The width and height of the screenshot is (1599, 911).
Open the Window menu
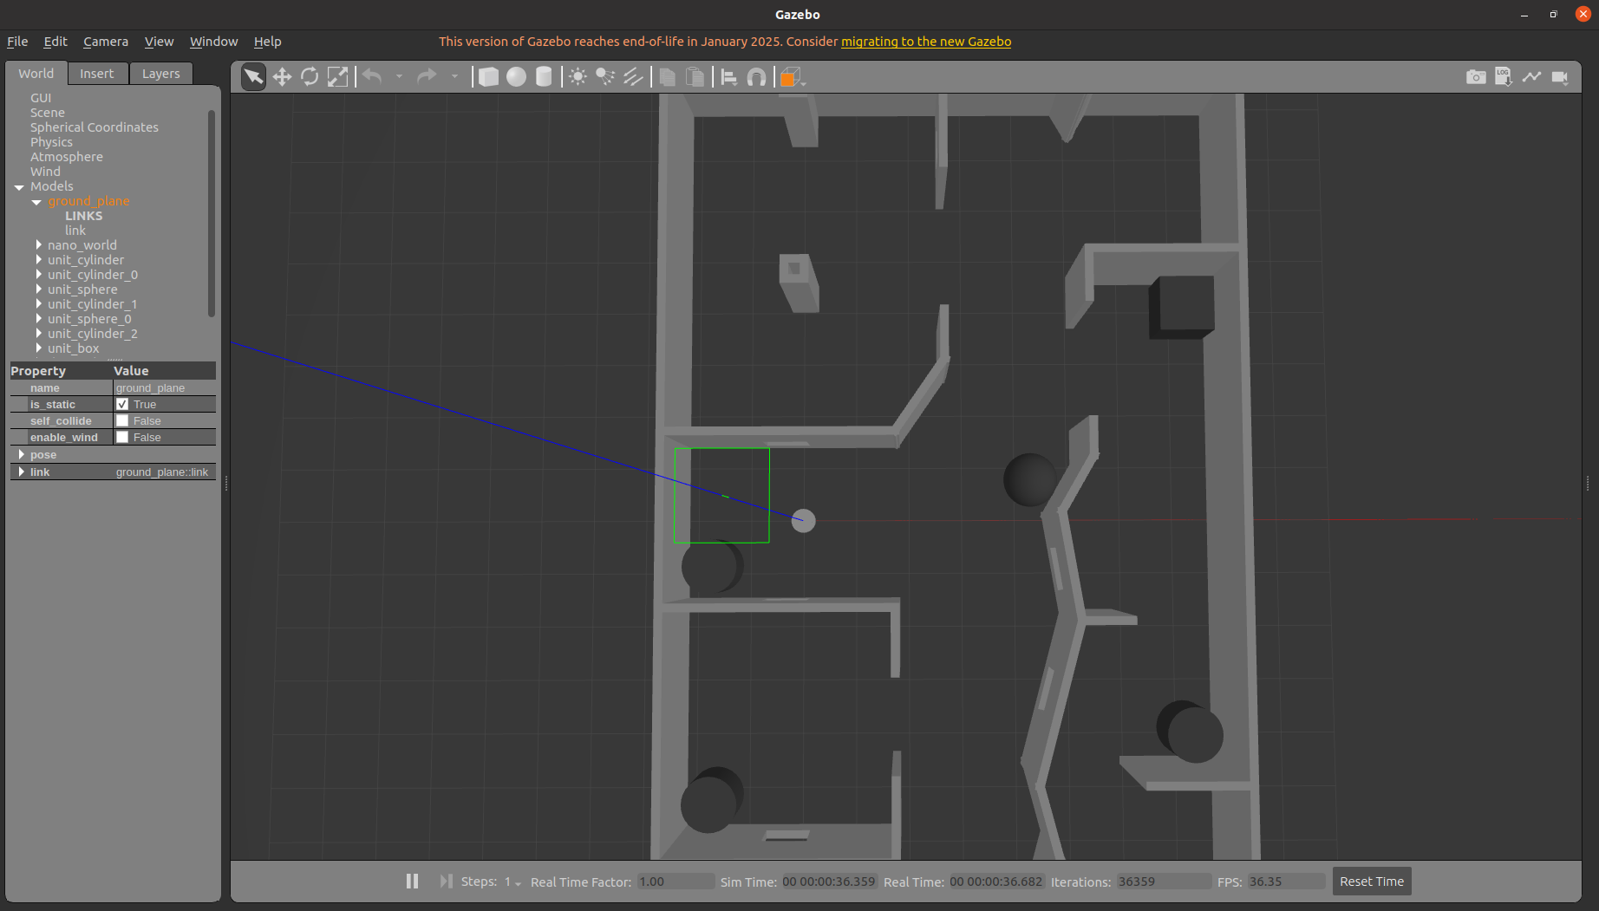pos(213,42)
